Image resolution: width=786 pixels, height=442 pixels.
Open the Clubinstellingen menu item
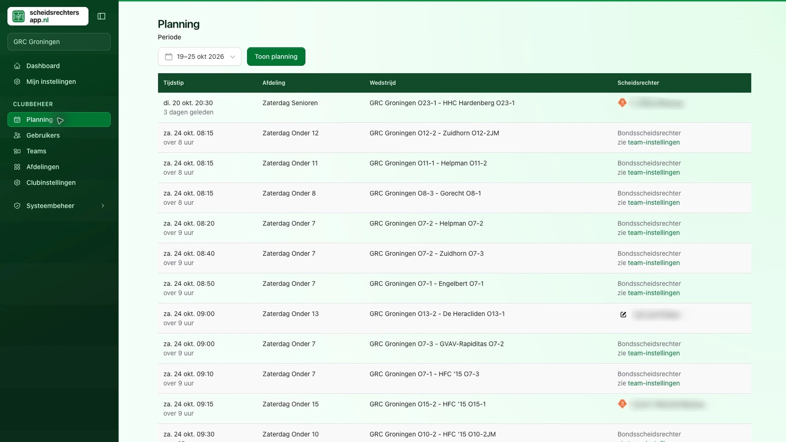[59, 183]
